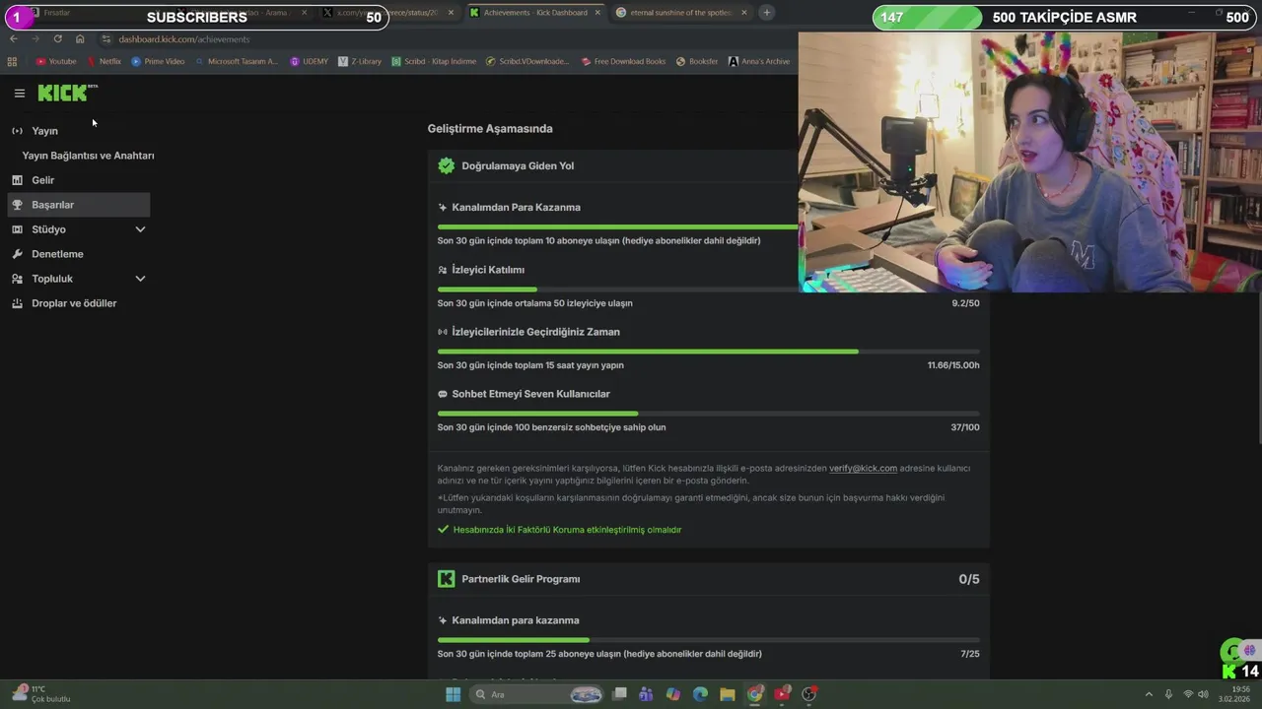Screen dimensions: 1262x709
Task: Open the hamburger menu beside Kick logo
Action: click(x=19, y=94)
